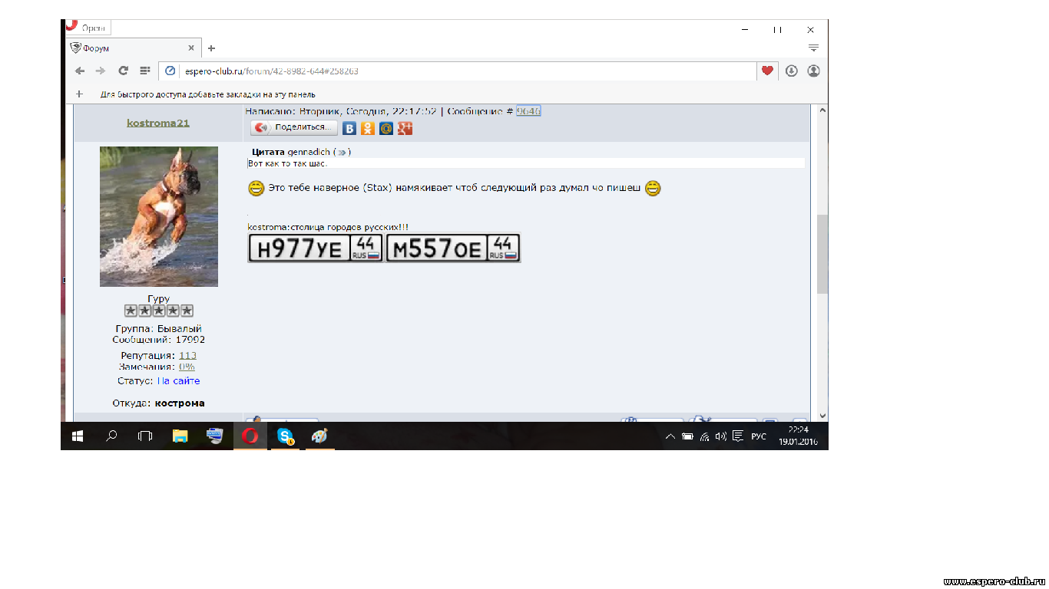Switch to Opera on taskbar
The image size is (1049, 589).
tap(250, 436)
